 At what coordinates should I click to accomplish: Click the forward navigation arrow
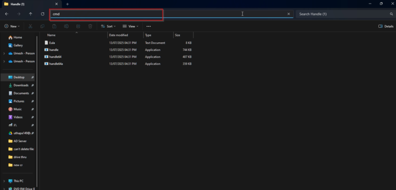(x=19, y=14)
